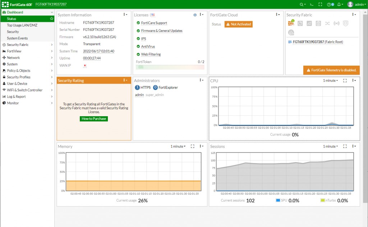Click the Licenses info icon
Viewport: 368px width, 227px height.
pyautogui.click(x=195, y=15)
